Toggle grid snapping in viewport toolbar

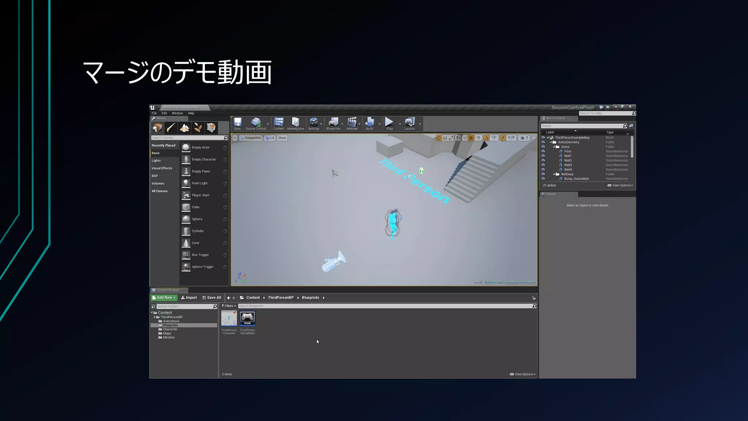[471, 138]
